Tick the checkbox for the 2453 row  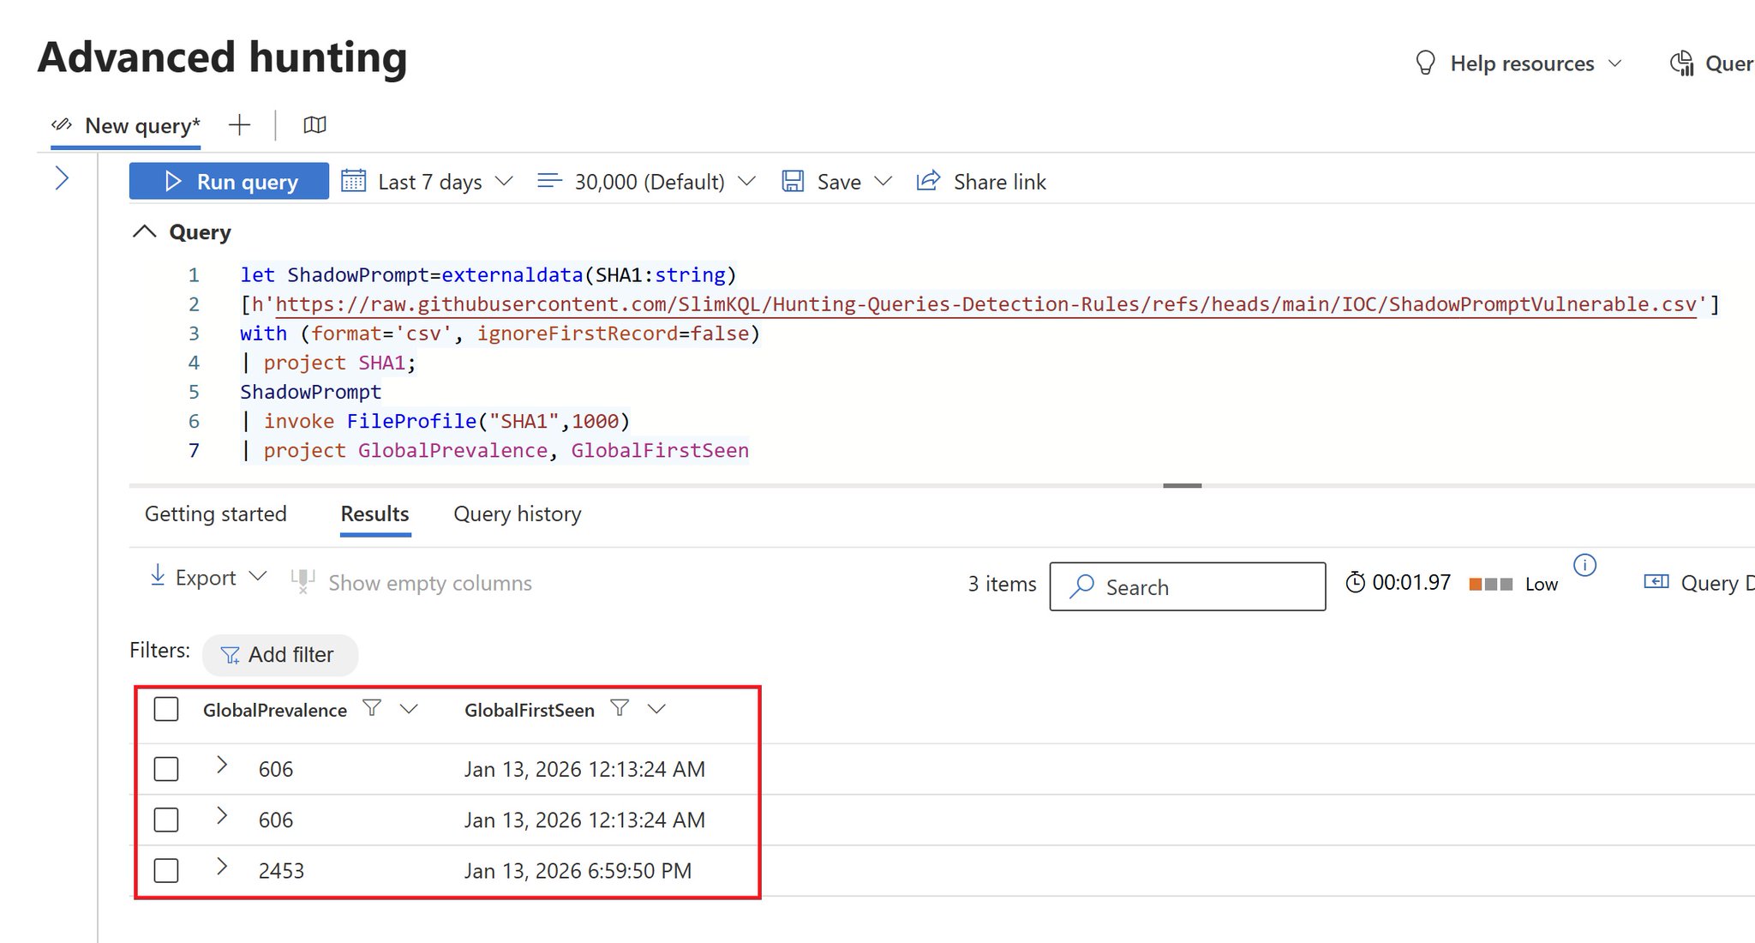tap(166, 870)
